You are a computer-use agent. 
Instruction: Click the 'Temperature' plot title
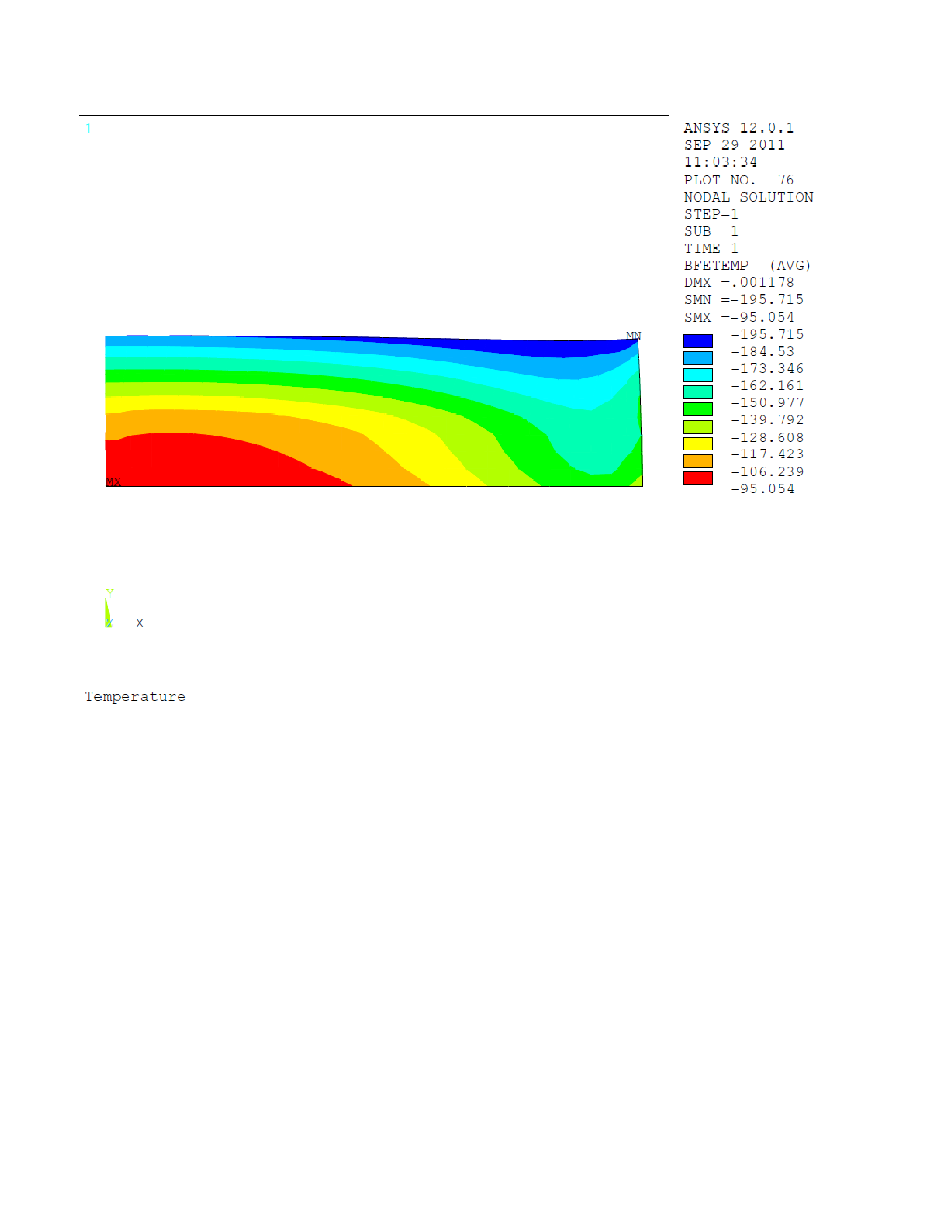(x=135, y=696)
